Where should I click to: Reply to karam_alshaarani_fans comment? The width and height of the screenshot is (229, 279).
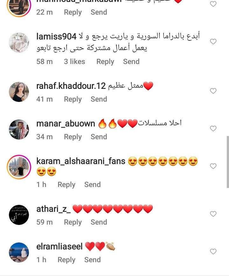point(66,185)
